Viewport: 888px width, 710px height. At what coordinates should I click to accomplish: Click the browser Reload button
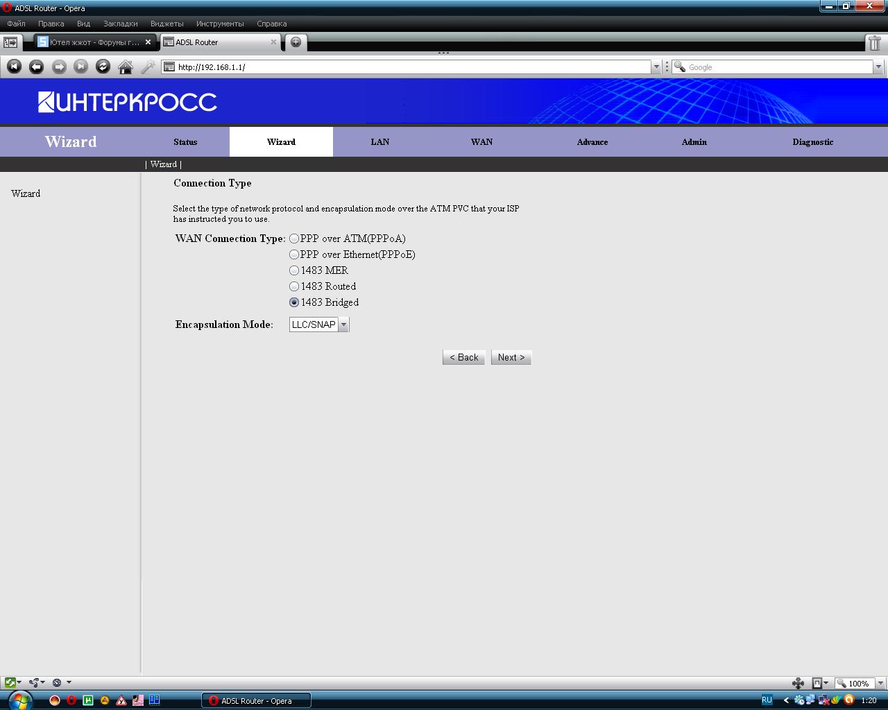pyautogui.click(x=103, y=67)
